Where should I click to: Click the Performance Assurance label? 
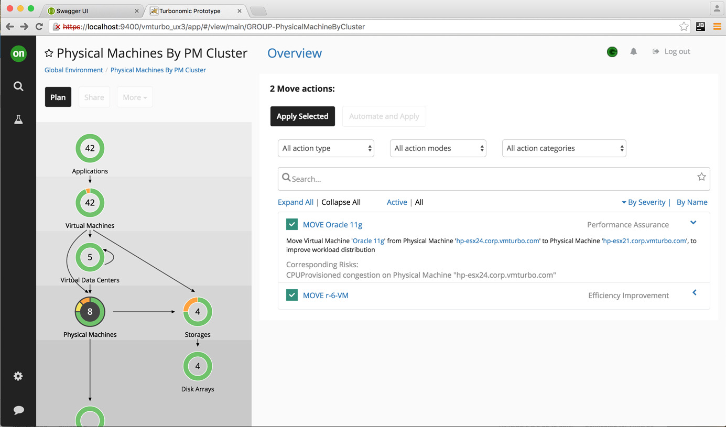(x=628, y=224)
